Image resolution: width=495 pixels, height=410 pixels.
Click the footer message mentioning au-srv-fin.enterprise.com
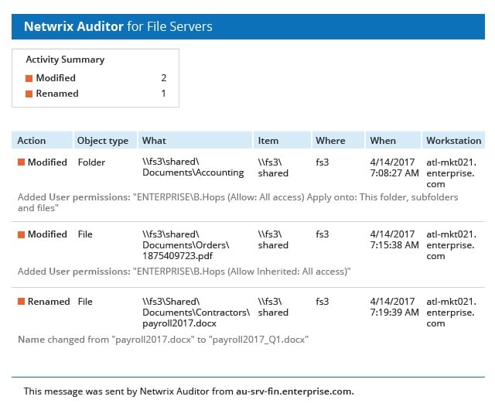click(x=189, y=391)
